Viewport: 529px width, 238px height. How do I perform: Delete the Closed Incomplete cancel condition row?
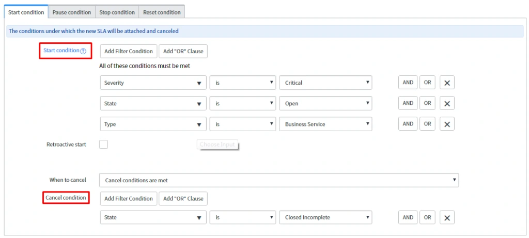pos(447,218)
